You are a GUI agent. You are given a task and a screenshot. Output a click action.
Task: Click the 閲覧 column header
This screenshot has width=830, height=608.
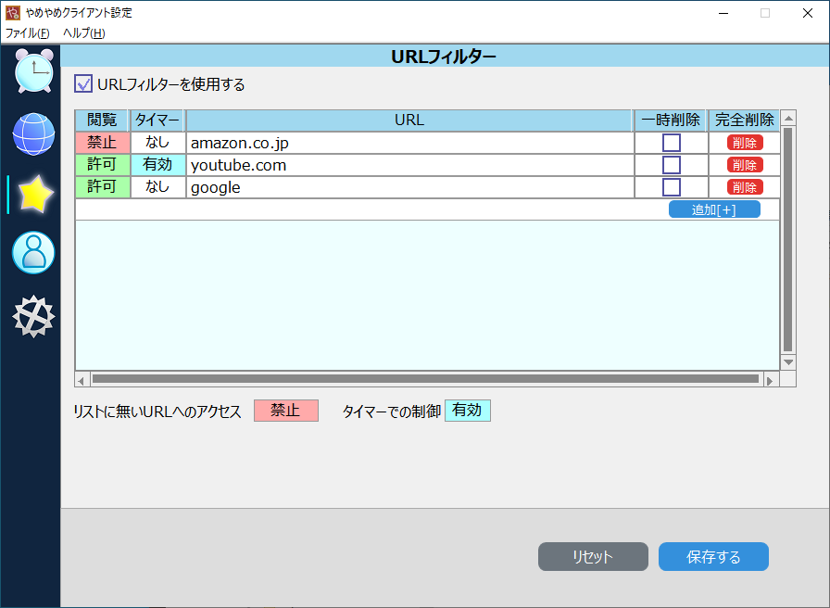coord(102,120)
